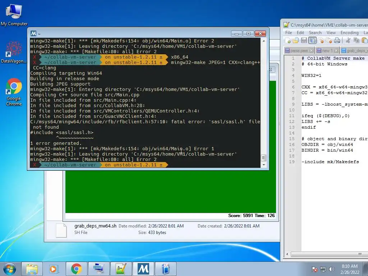368x276 pixels.
Task: Click the 'LIBS += -s' line in Notepad++
Action: coord(316,121)
